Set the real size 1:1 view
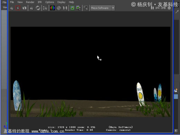The width and height of the screenshot is (180, 135). coord(65,8)
